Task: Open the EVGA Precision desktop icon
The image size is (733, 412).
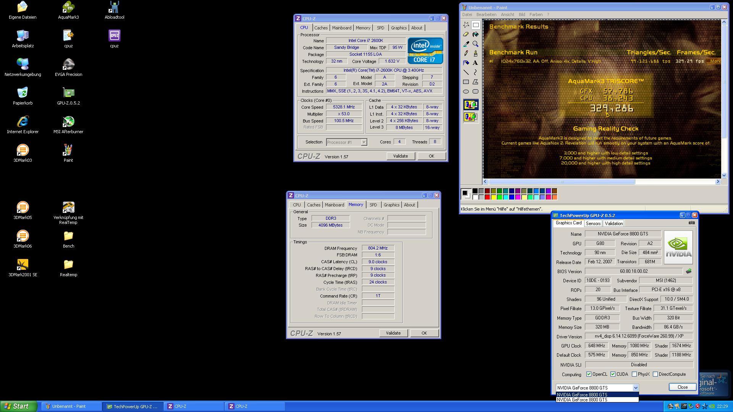Action: (x=68, y=68)
